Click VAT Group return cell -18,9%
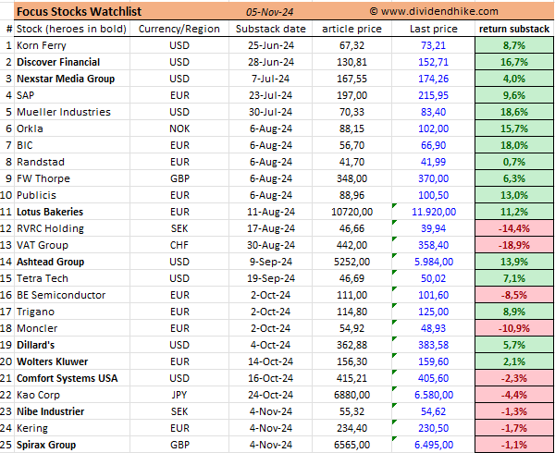 click(x=514, y=245)
